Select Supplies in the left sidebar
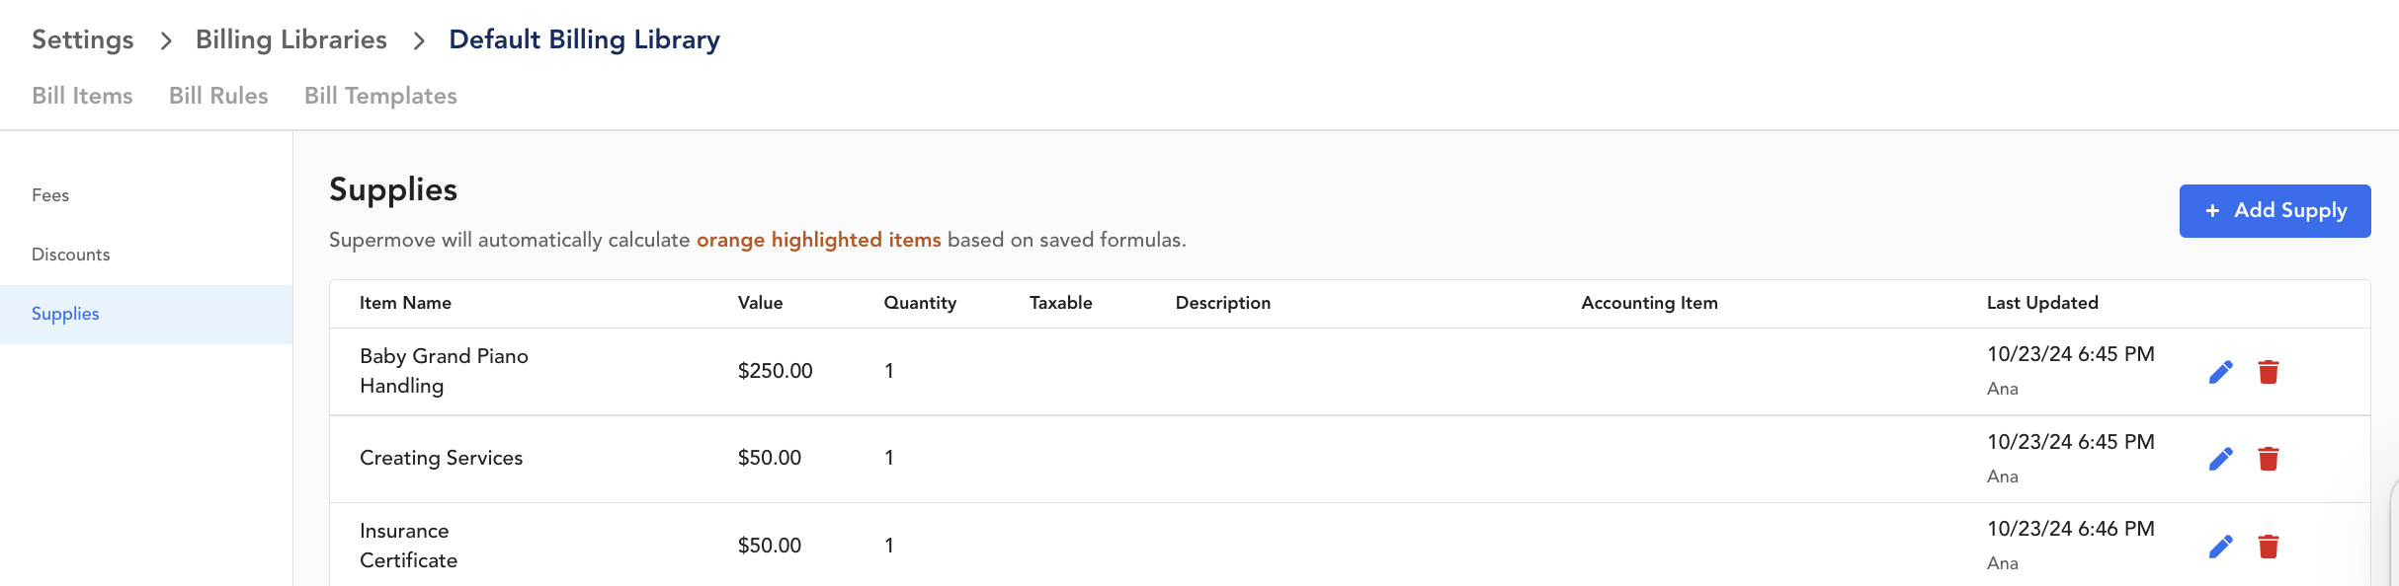Screen dimensions: 2399x586 (146, 315)
